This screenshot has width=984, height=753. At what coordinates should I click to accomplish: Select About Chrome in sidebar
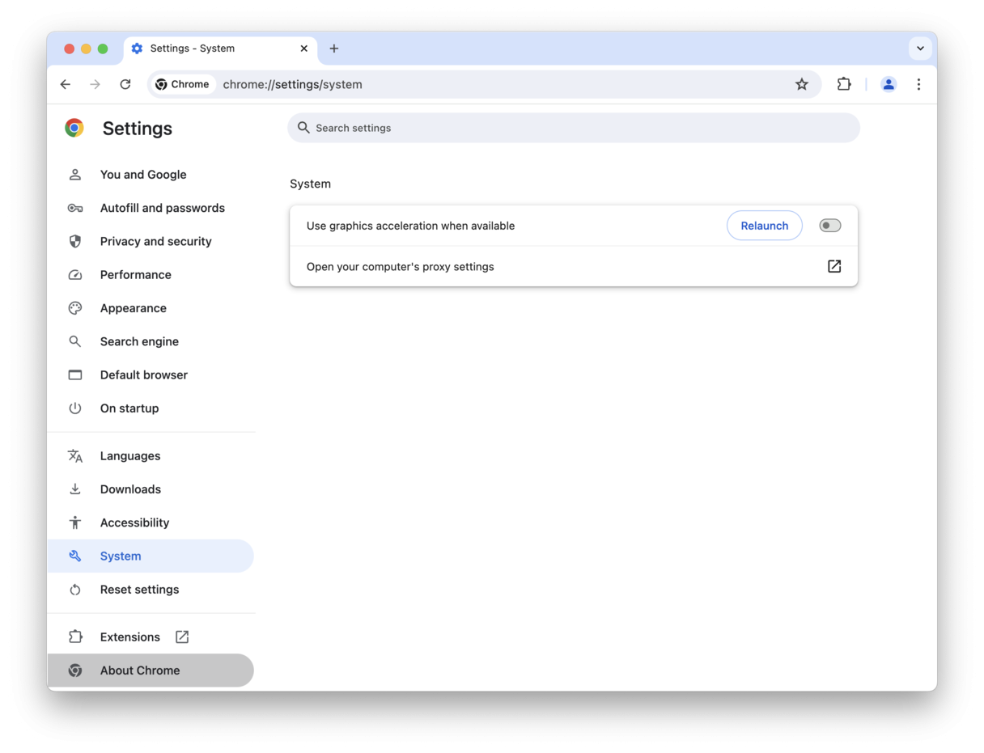(139, 670)
